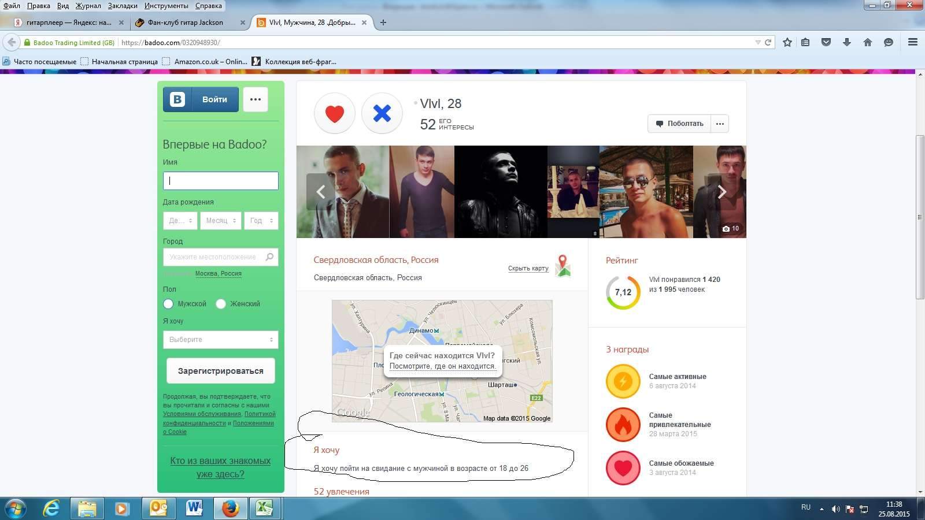Screen dimensions: 925x520
Task: Expand the Я хочу Выберите dropdown
Action: [220, 340]
